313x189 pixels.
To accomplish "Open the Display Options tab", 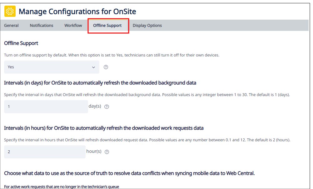I will coord(147,26).
